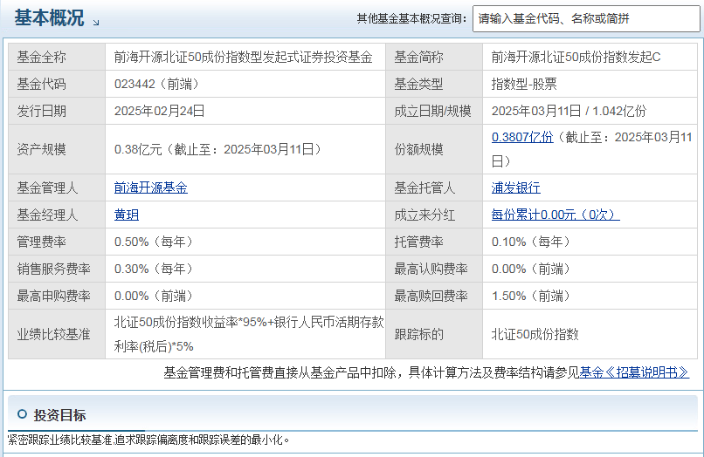Select the fund full name 前海开源北证50成份指数型发起式证券投资基金
Image resolution: width=704 pixels, height=457 pixels.
[243, 57]
